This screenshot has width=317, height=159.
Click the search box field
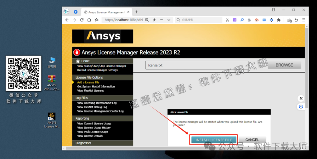pos(198,20)
